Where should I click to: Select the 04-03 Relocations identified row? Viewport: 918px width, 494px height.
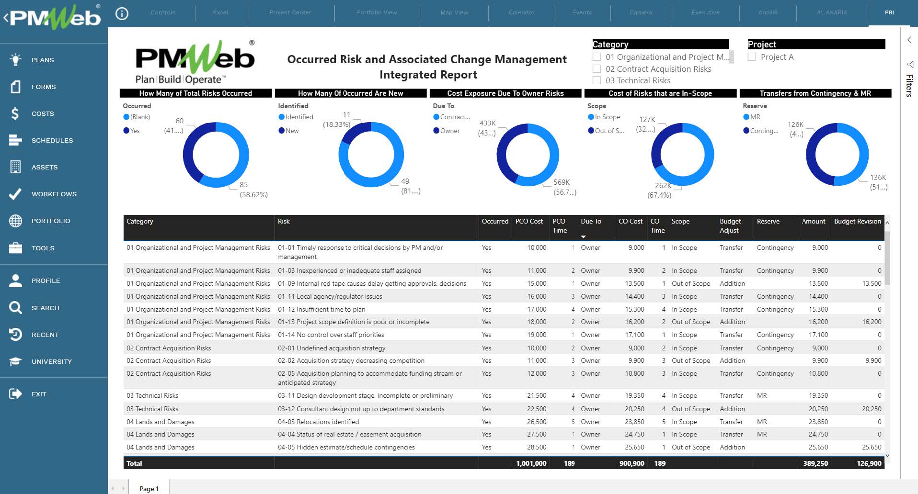click(x=504, y=422)
